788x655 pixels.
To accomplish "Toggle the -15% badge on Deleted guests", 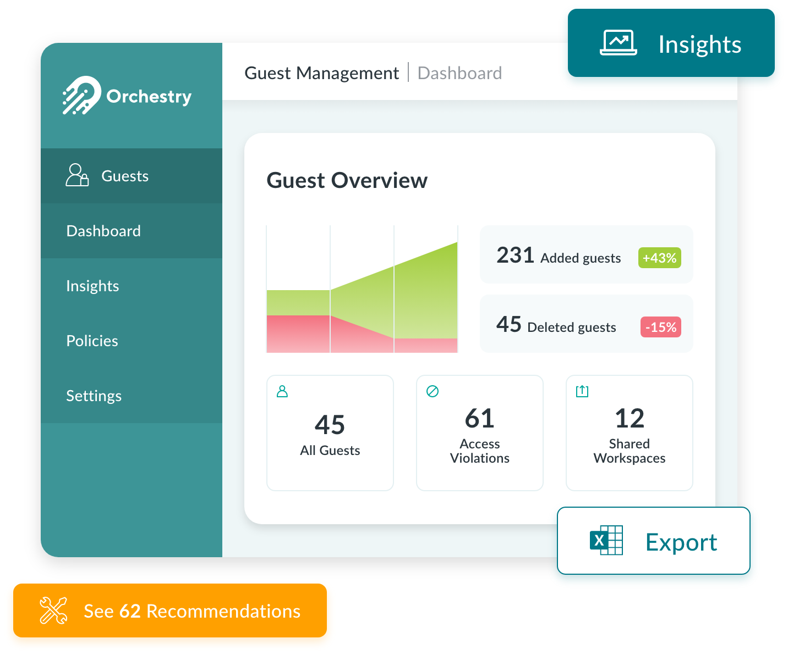I will [x=660, y=326].
